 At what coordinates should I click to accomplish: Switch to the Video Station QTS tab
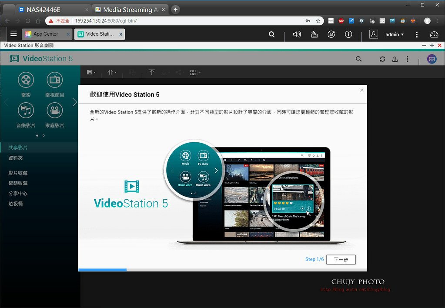point(100,34)
